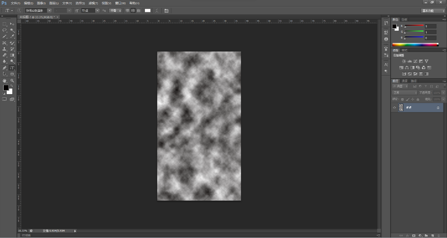Open the character and paragraph panel toggle
447x238 pixels.
coord(166,11)
